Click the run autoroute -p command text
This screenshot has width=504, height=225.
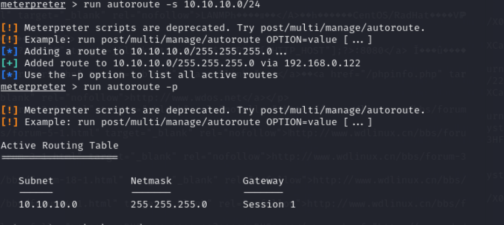[131, 87]
